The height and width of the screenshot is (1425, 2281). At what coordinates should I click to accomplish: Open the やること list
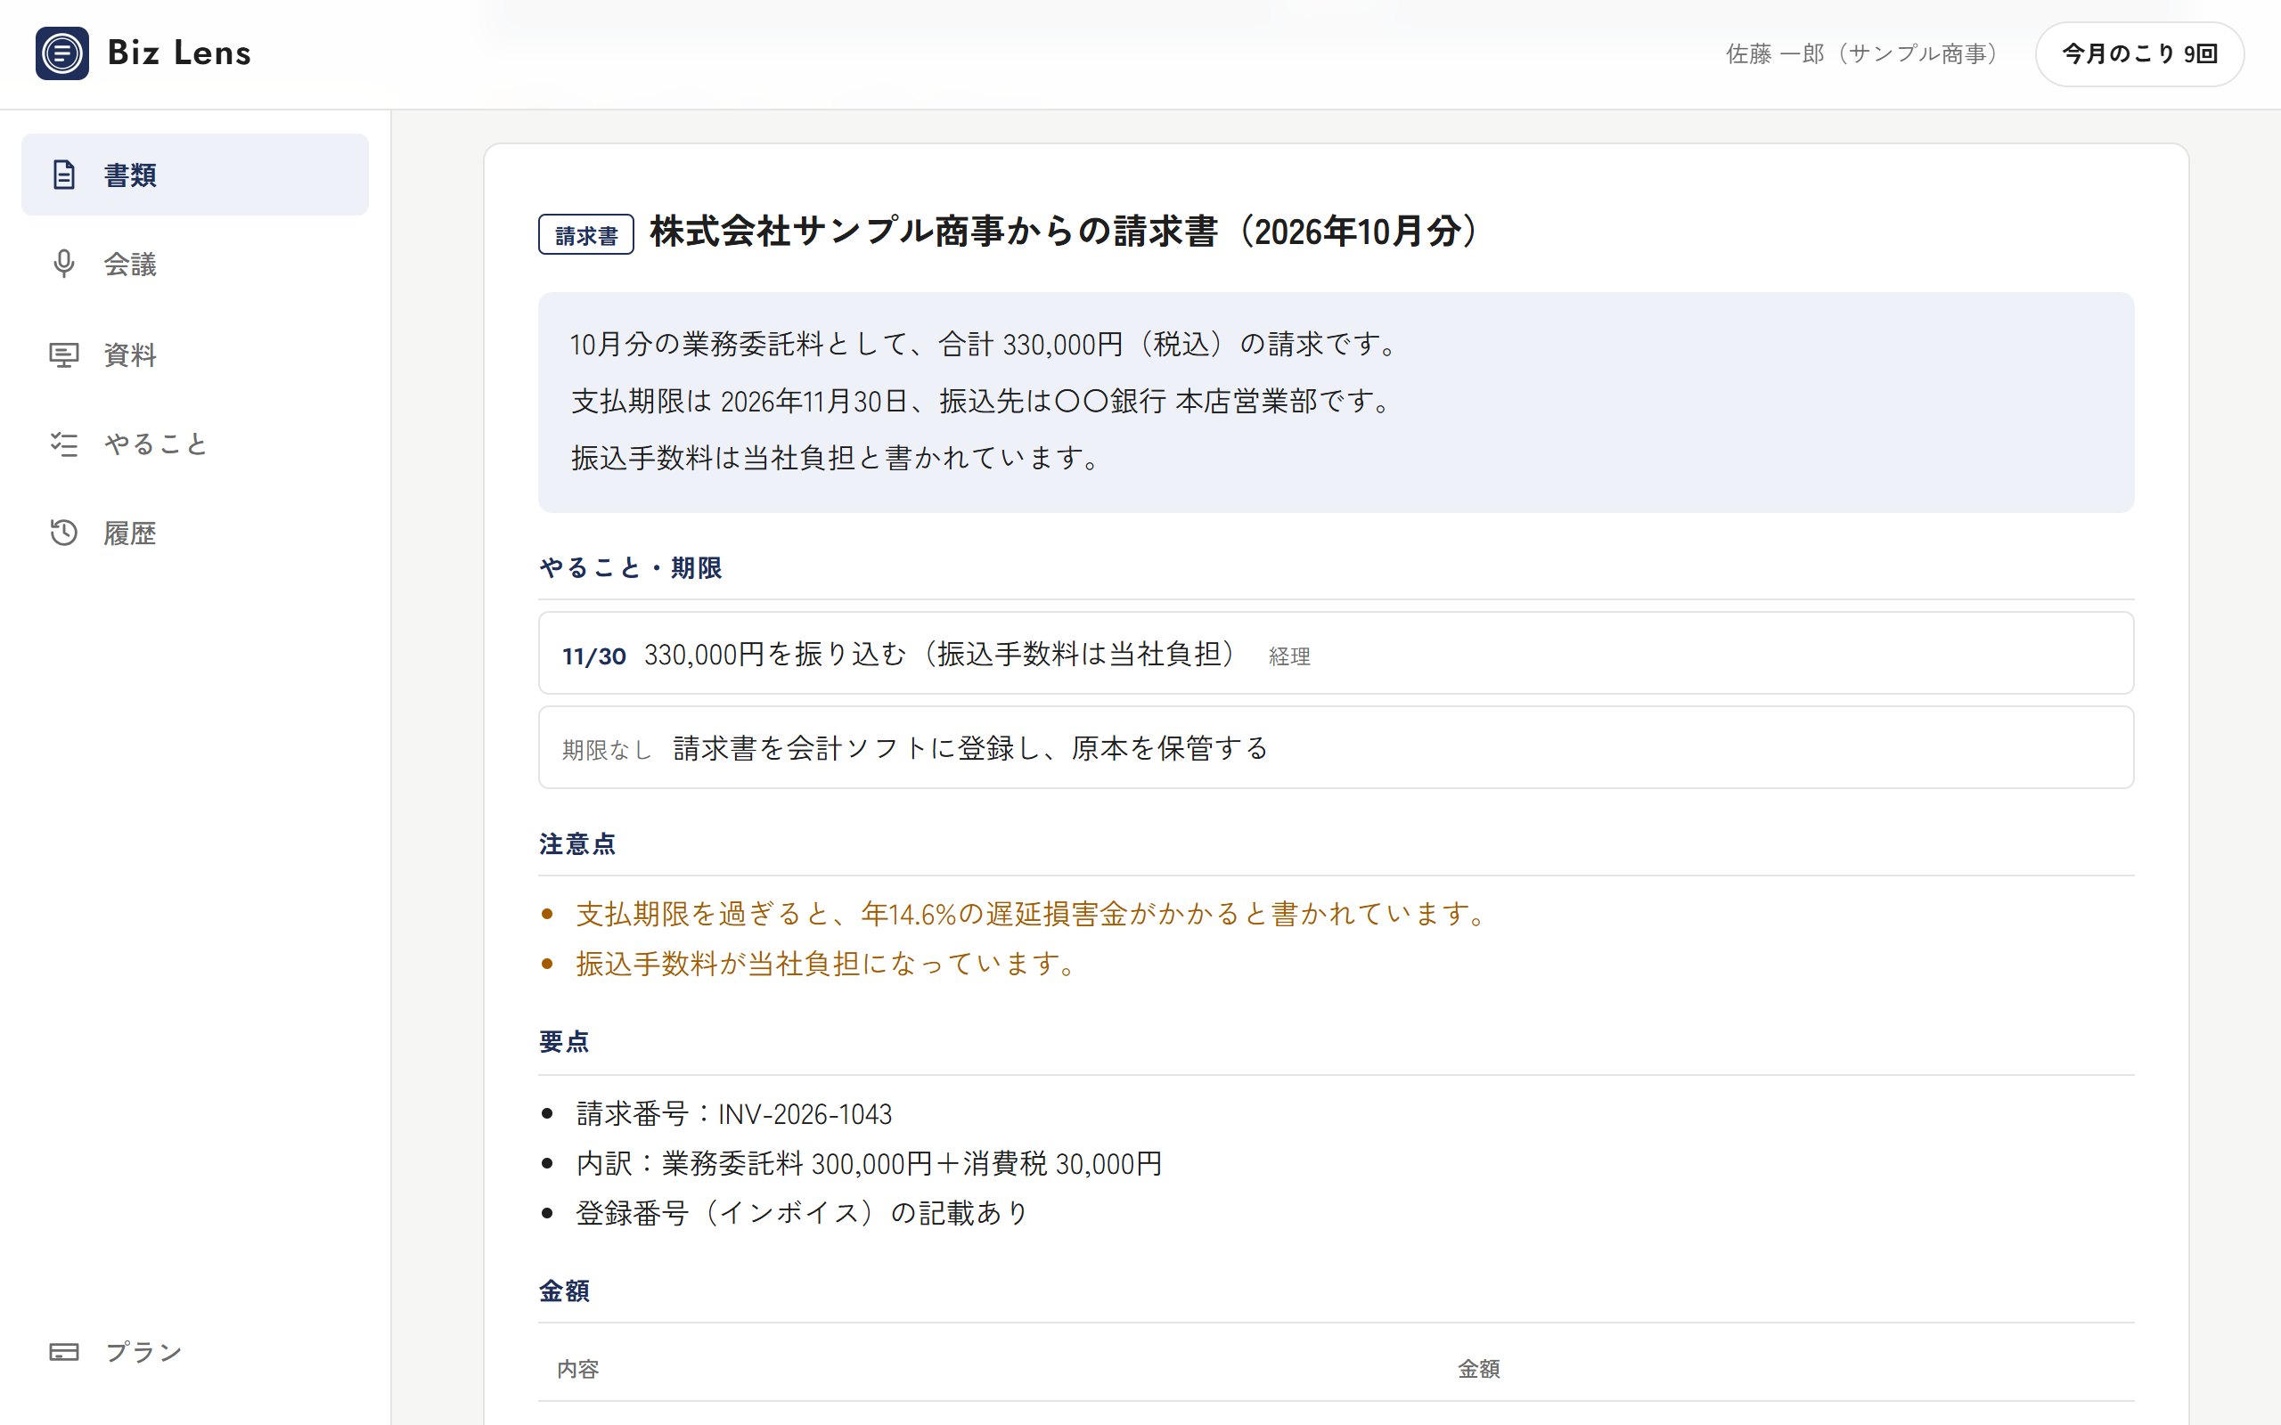click(x=195, y=444)
